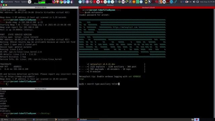Open the purple launcher icon in panel
The width and height of the screenshot is (215, 121).
coord(87,2)
